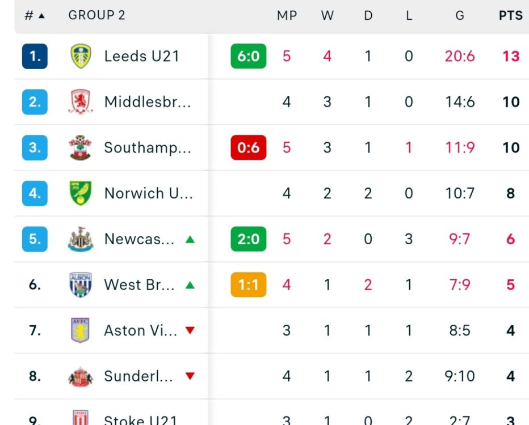
Task: Click the Sunderland club crest
Action: tap(81, 376)
